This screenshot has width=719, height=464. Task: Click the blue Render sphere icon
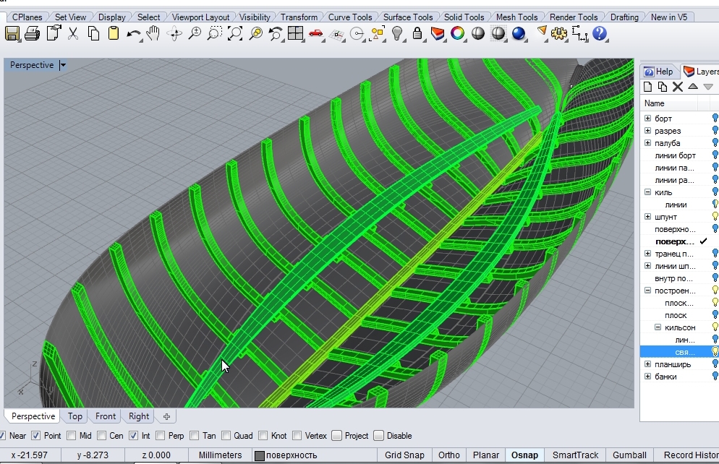pyautogui.click(x=519, y=33)
